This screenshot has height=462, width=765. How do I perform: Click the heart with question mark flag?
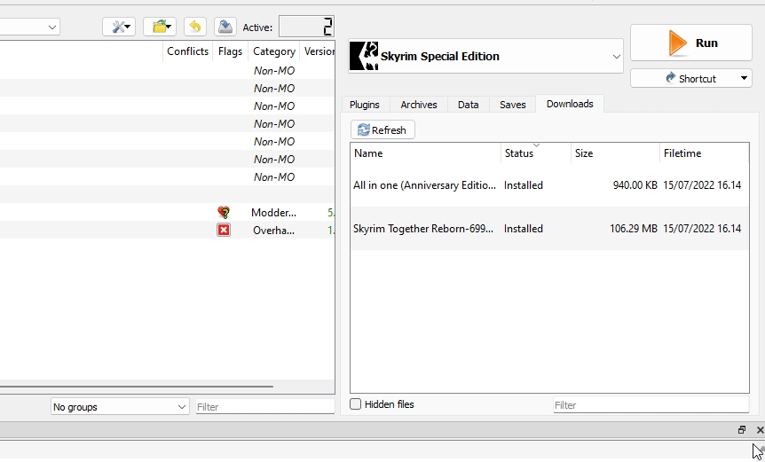click(224, 213)
